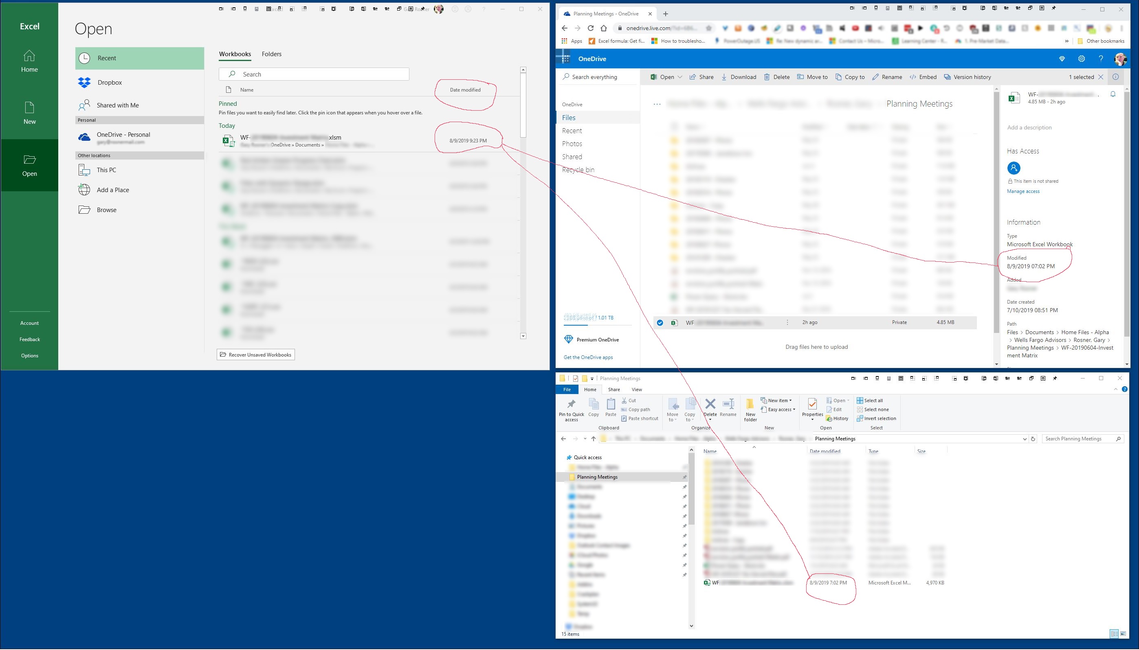
Task: Open Version history in OneDrive
Action: click(x=967, y=77)
